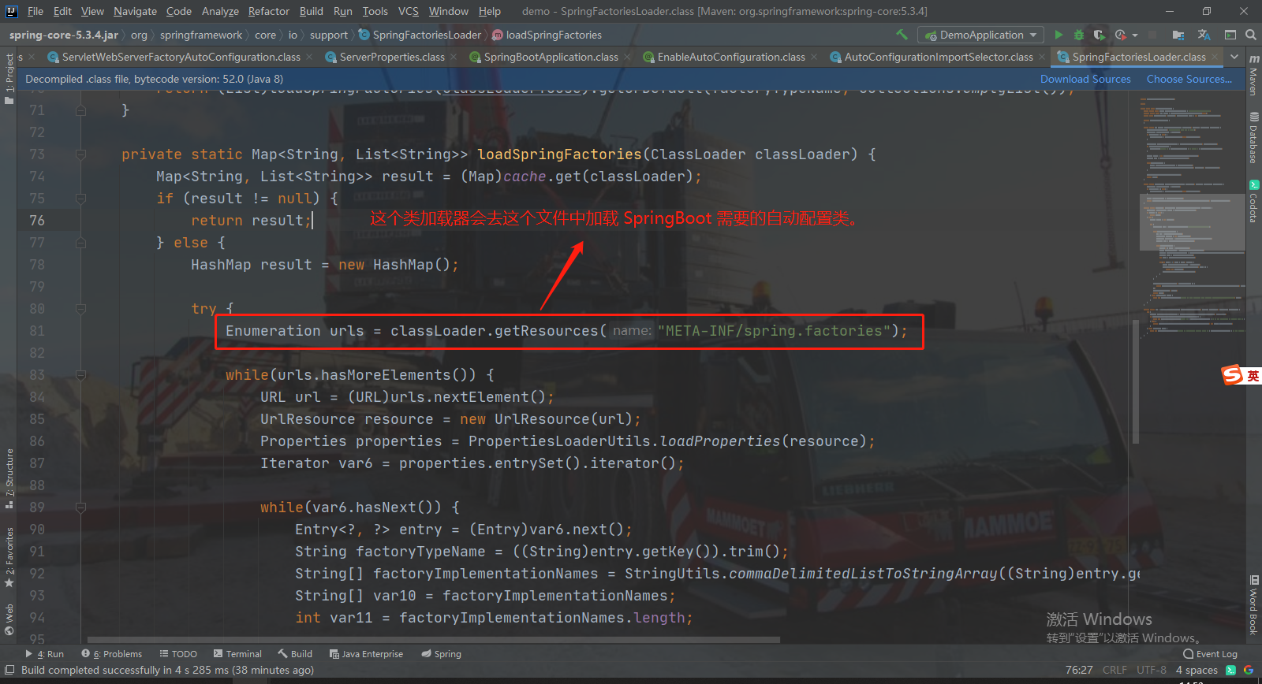This screenshot has width=1262, height=684.
Task: Open the Favorites tool window
Action: point(9,557)
